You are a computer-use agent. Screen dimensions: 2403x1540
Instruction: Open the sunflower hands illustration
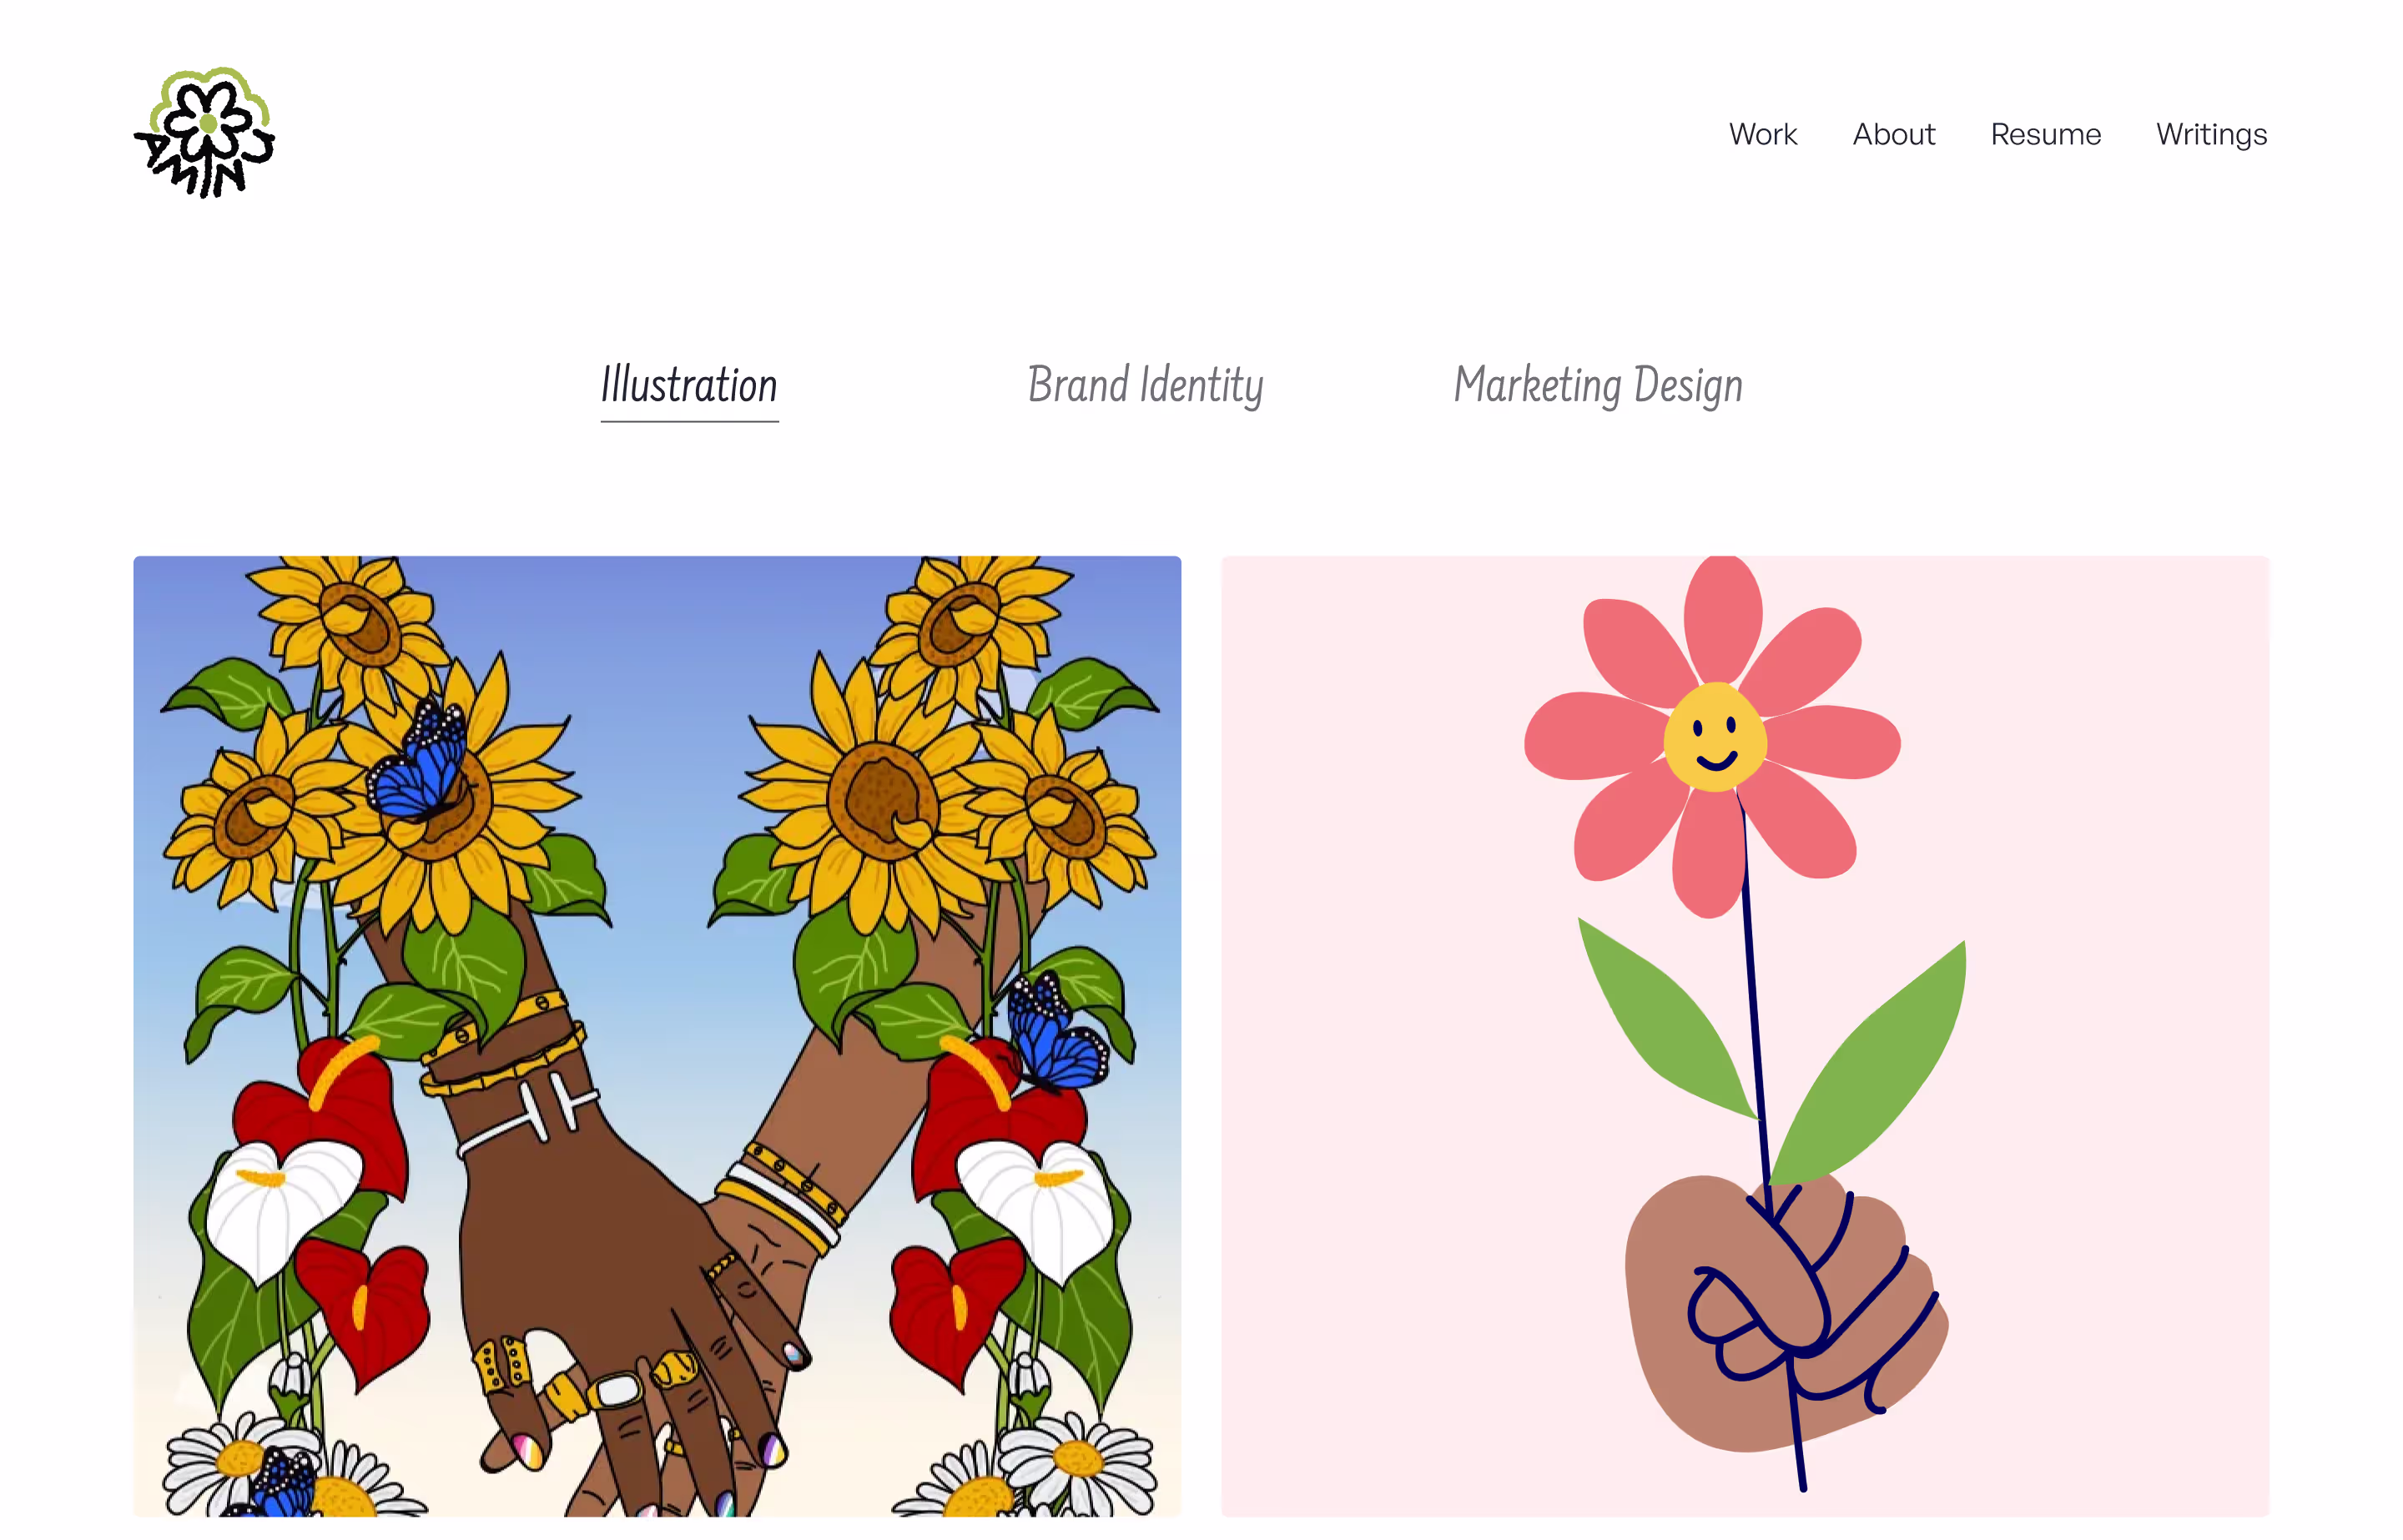point(657,1036)
